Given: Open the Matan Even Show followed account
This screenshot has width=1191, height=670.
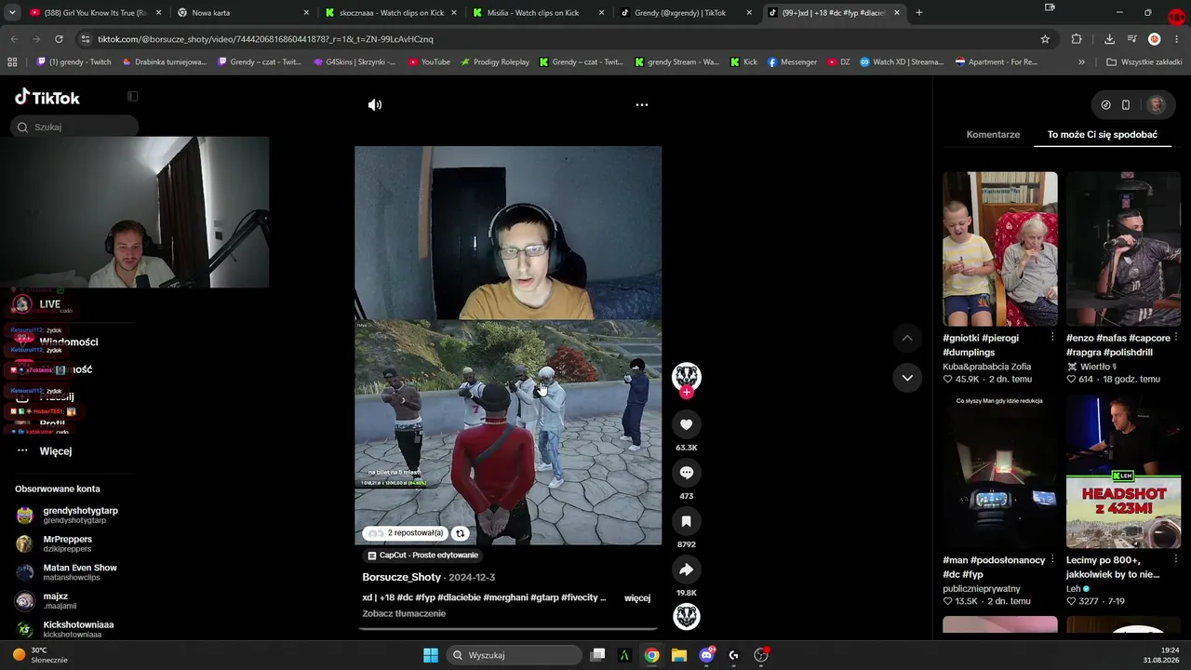Looking at the screenshot, I should pyautogui.click(x=66, y=572).
